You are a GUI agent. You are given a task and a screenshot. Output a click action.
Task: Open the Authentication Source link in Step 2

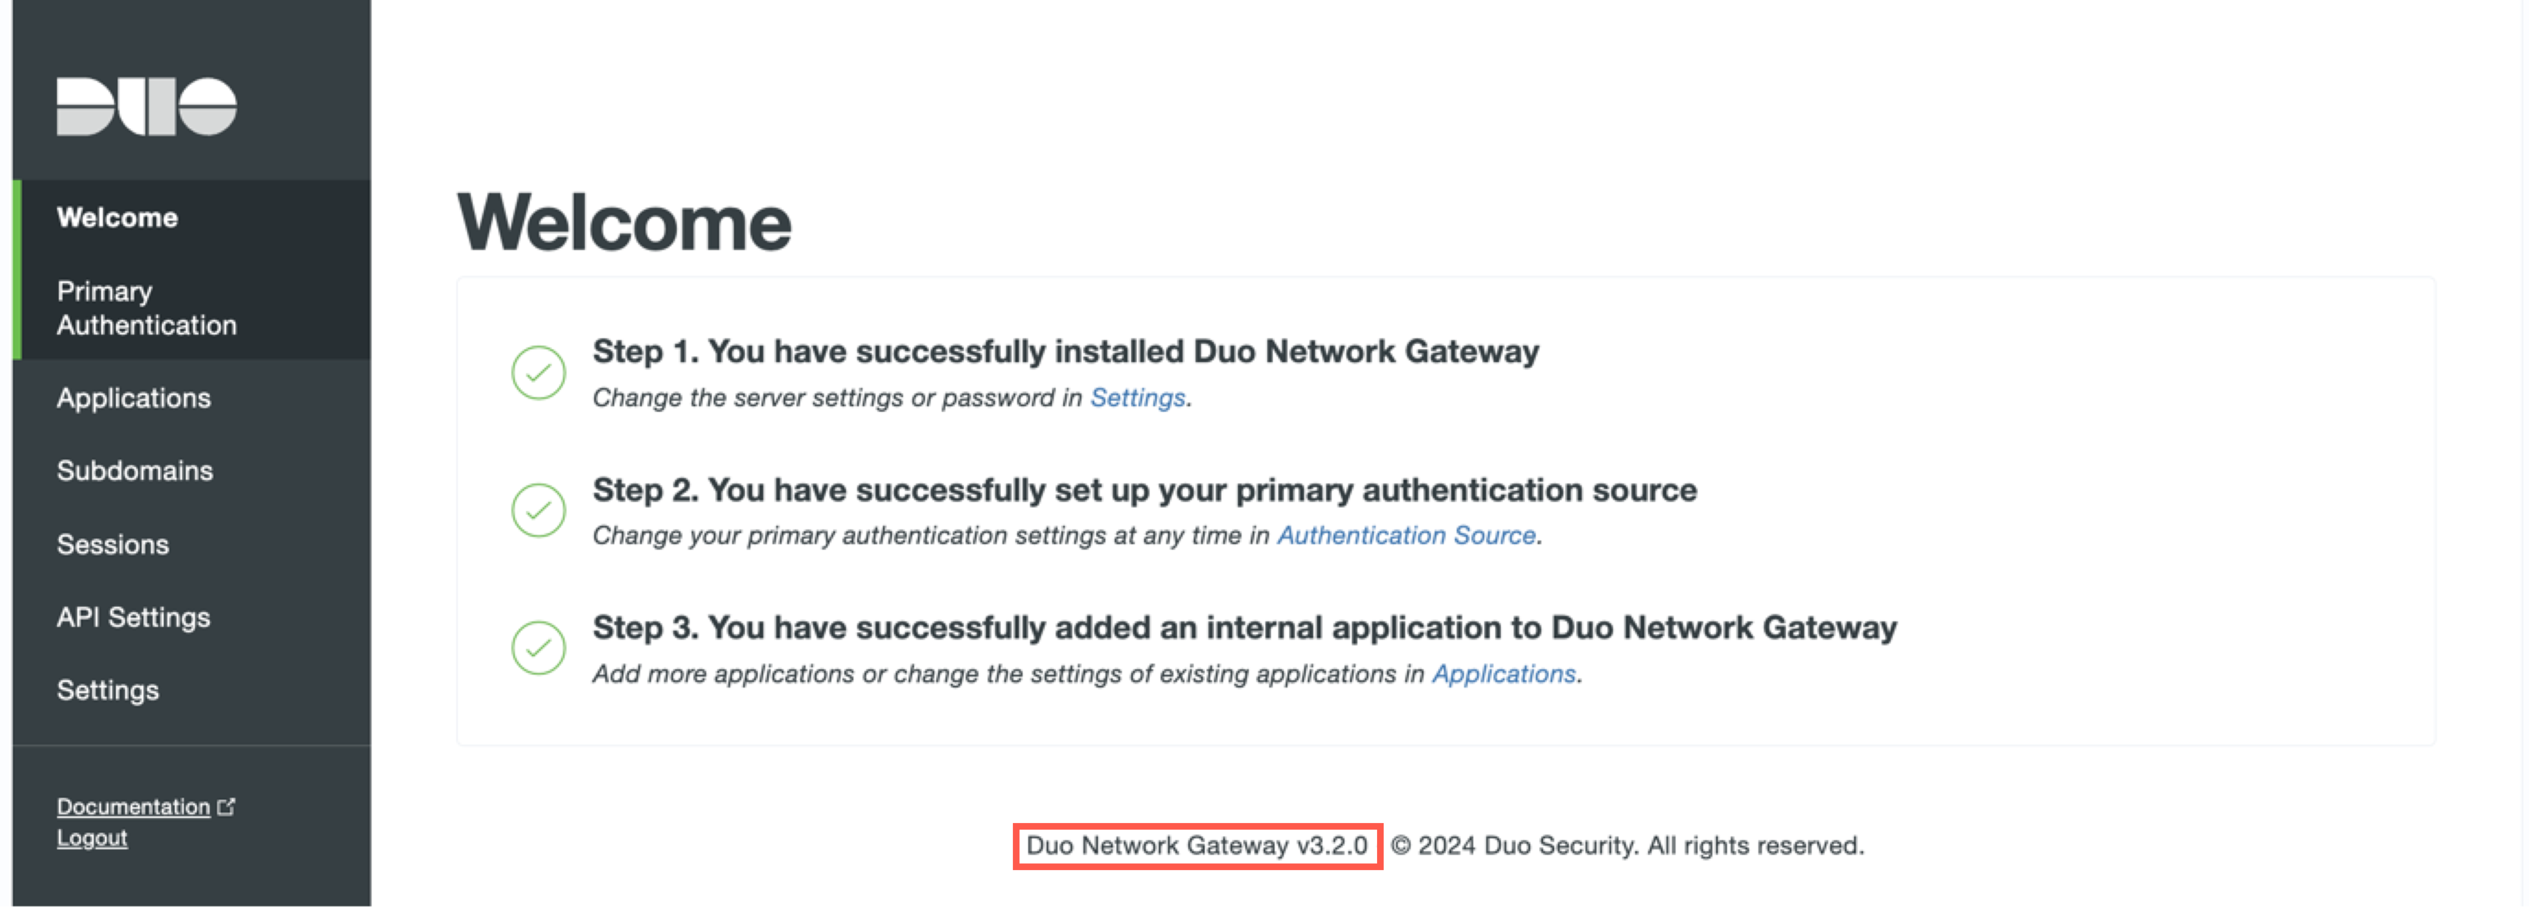tap(1406, 535)
